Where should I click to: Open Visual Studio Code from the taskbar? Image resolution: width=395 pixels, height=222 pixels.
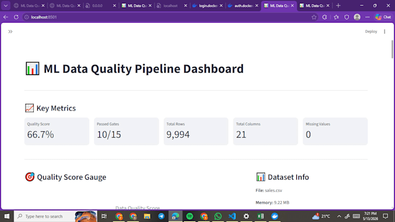coord(232,216)
